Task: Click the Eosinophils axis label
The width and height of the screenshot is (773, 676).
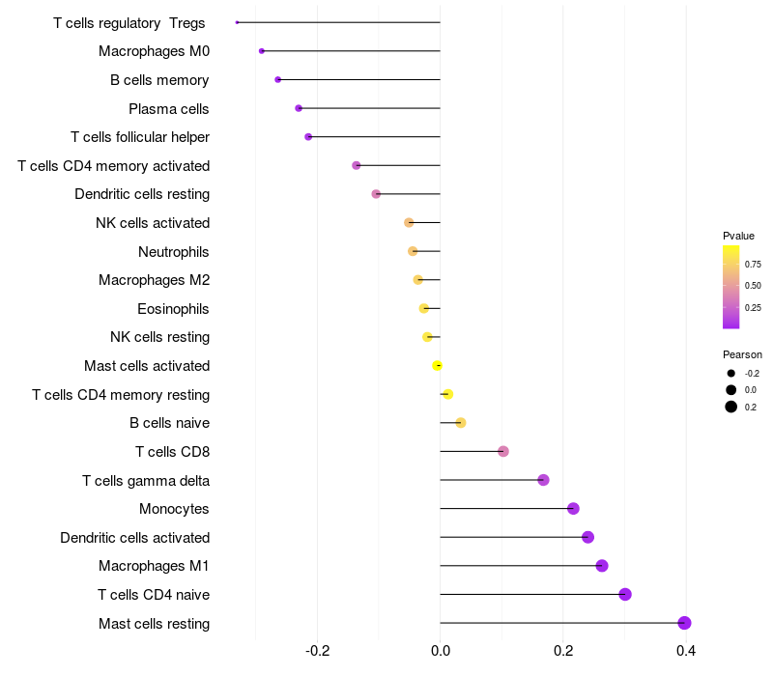Action: click(x=174, y=309)
